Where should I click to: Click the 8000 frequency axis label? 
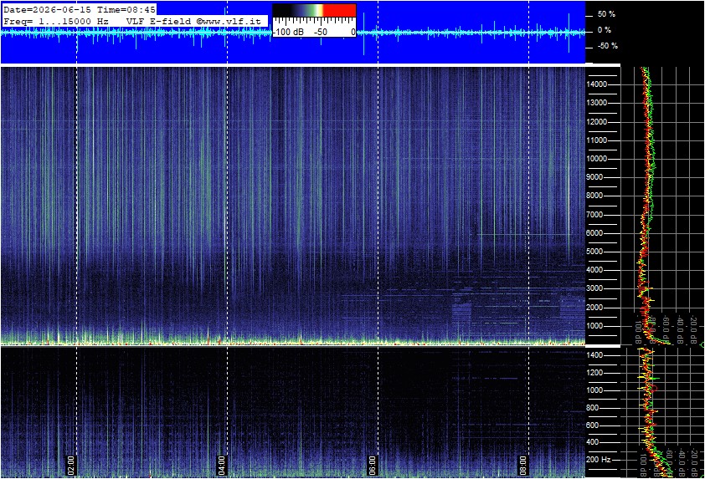pos(594,196)
